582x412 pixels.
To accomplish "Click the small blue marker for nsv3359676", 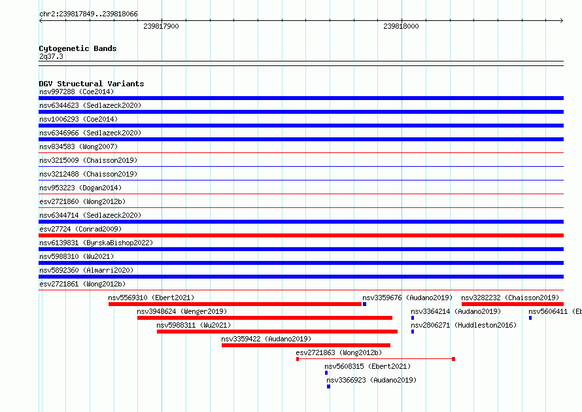I will tap(364, 304).
